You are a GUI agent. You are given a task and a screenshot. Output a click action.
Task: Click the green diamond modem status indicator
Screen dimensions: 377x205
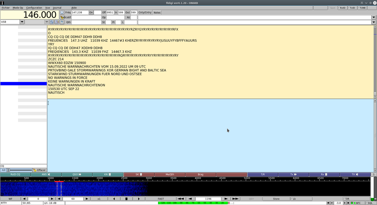pos(352,203)
